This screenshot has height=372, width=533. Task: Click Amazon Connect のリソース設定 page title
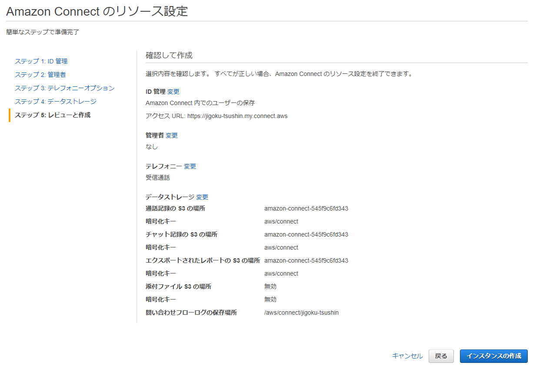pos(97,11)
